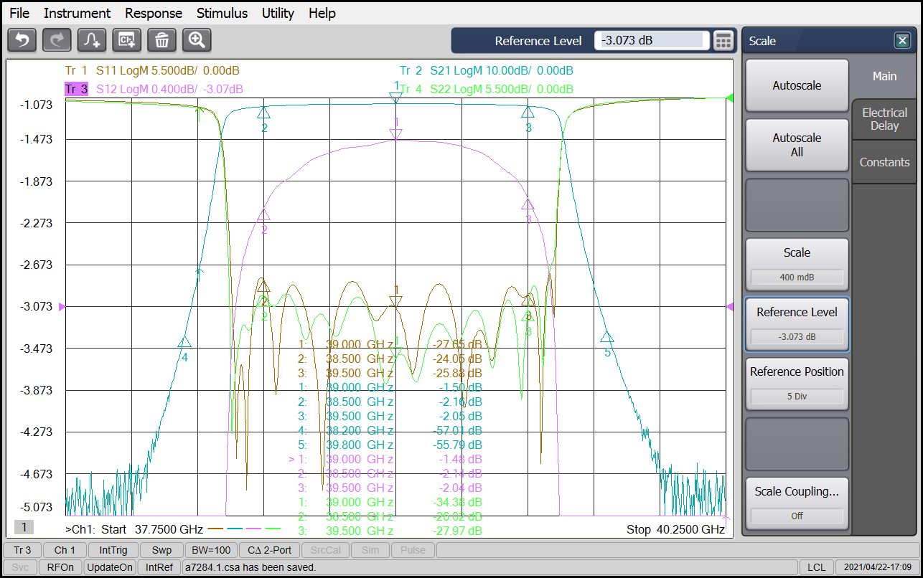
Task: Switch to the Electrical Delay tab
Action: [884, 119]
